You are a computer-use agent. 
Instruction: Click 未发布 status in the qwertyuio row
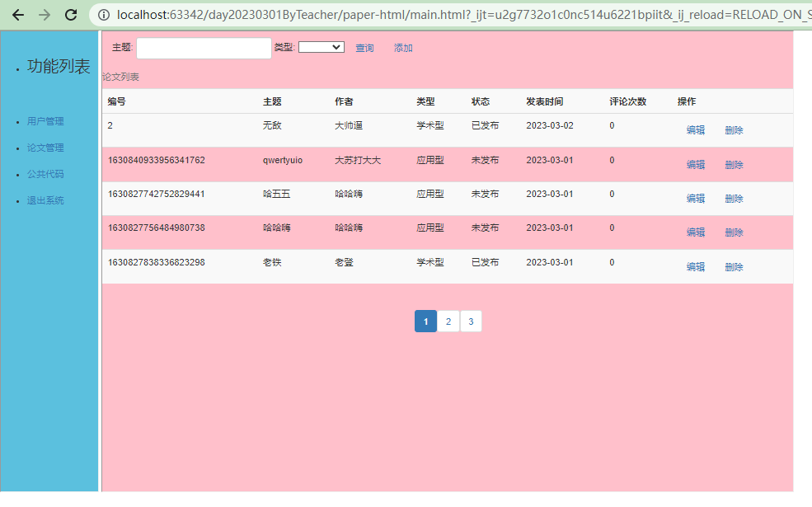click(486, 160)
